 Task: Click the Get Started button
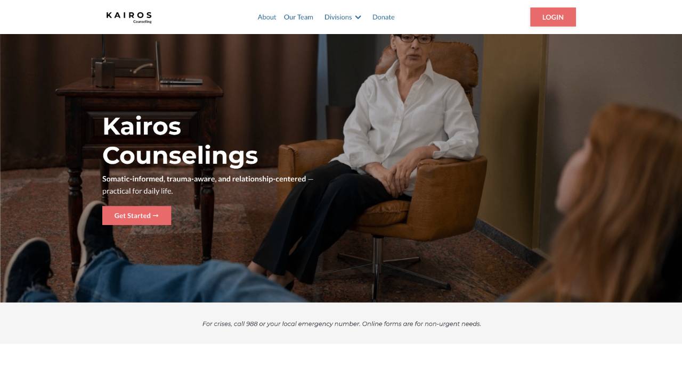point(136,215)
